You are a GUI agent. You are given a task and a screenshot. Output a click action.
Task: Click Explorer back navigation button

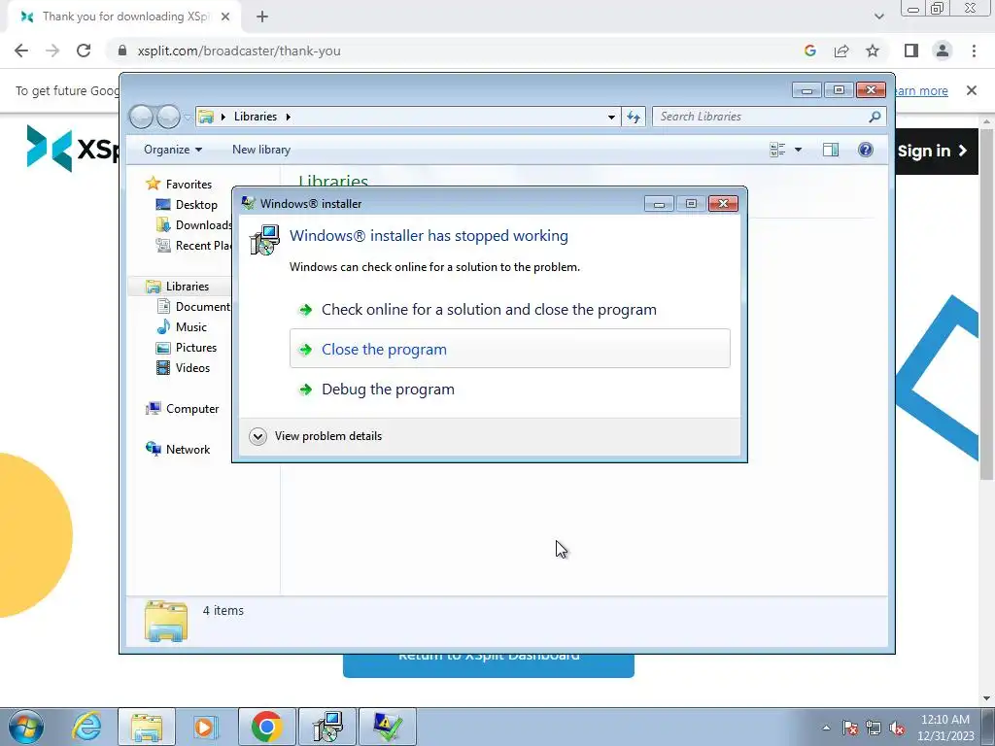(x=142, y=117)
